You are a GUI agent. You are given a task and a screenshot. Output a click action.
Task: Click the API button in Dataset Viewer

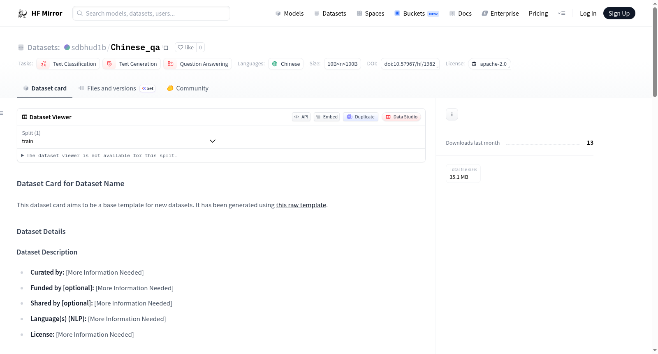coord(301,117)
